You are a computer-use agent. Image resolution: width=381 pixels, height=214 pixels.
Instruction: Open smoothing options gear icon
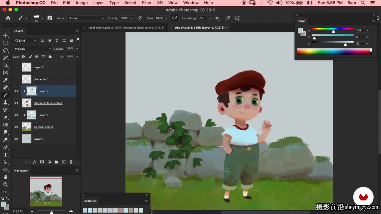217,18
